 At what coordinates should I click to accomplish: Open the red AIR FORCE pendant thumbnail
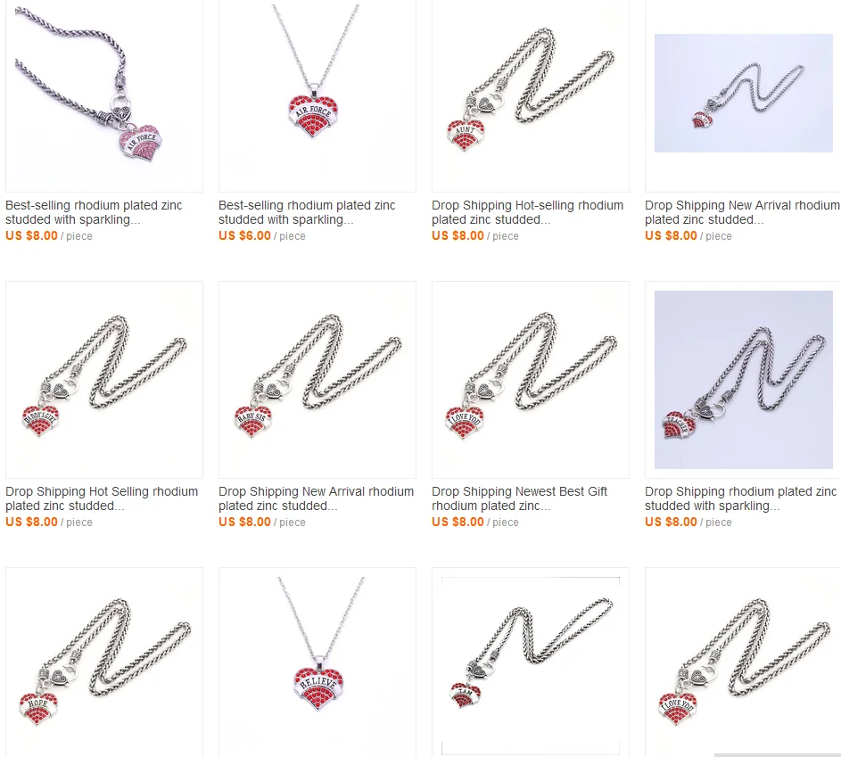click(x=317, y=95)
